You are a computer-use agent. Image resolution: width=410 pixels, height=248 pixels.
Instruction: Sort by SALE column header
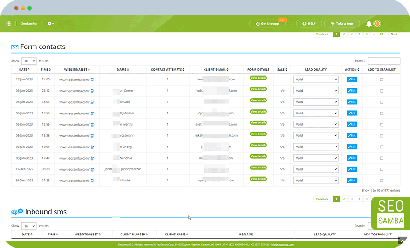(282, 70)
